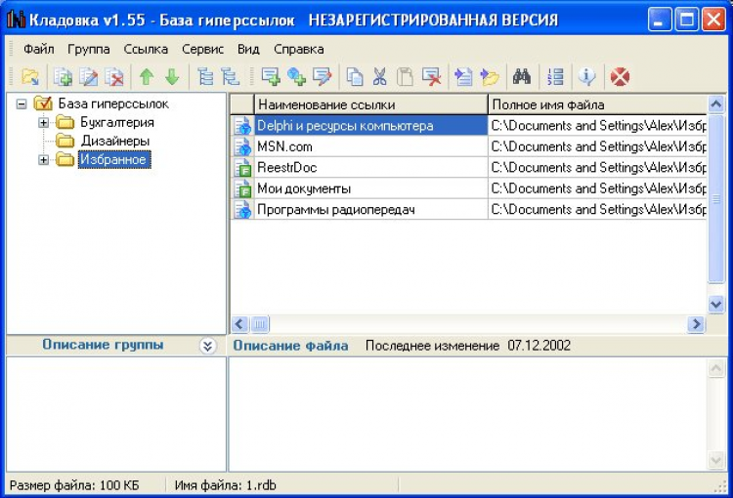
Task: Select the Избранное tree folder
Action: [x=114, y=159]
